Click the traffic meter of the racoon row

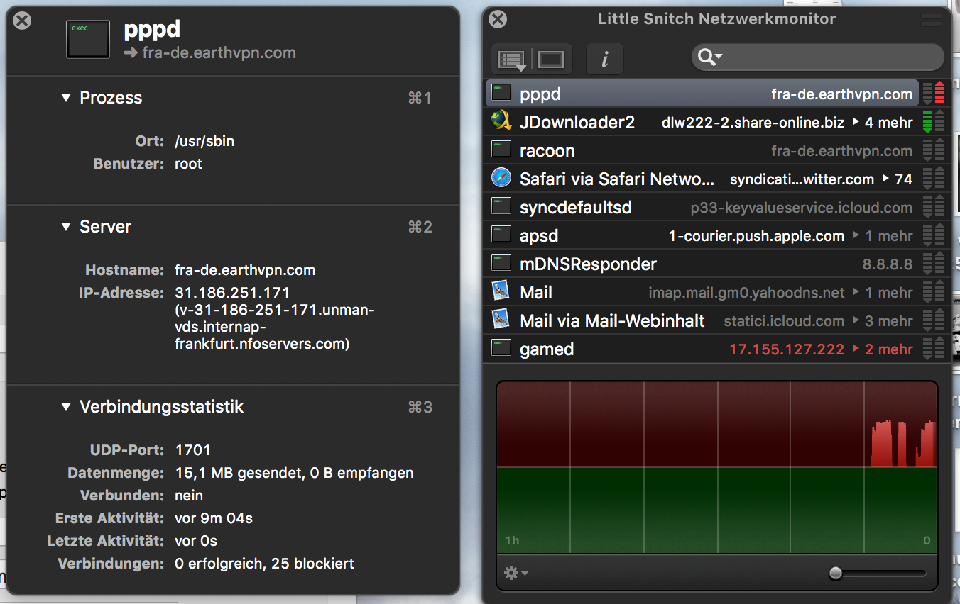click(934, 150)
